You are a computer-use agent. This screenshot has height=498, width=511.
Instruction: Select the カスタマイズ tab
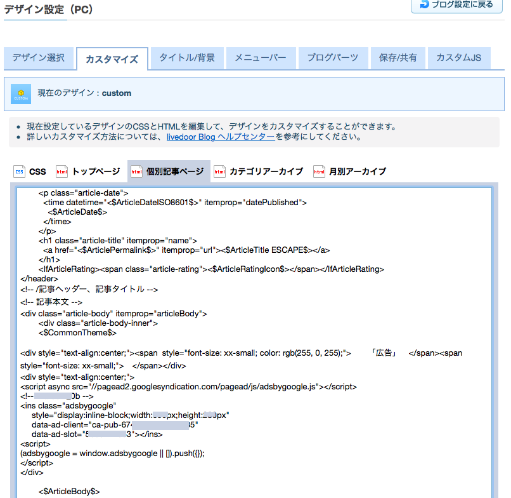[x=112, y=59]
